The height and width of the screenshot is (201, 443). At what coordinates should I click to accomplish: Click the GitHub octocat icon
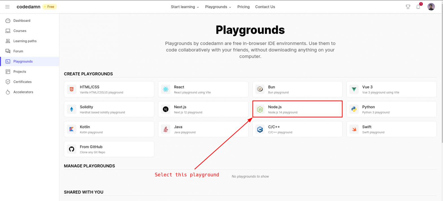pos(71,149)
